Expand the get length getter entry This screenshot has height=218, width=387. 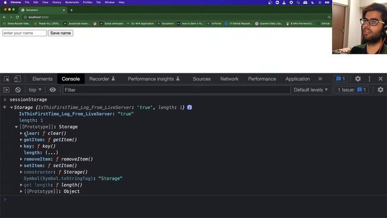pos(21,185)
